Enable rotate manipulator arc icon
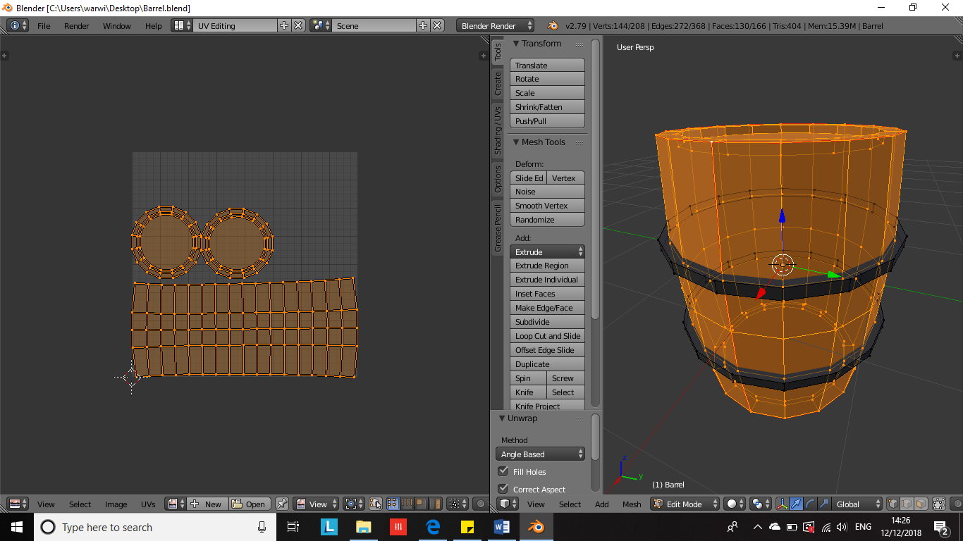The height and width of the screenshot is (541, 963). [809, 504]
